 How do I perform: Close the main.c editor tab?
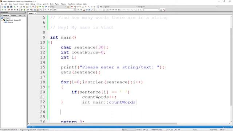click(x=36, y=13)
